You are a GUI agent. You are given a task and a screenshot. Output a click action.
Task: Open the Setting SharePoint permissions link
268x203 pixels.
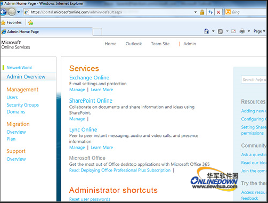(x=254, y=130)
